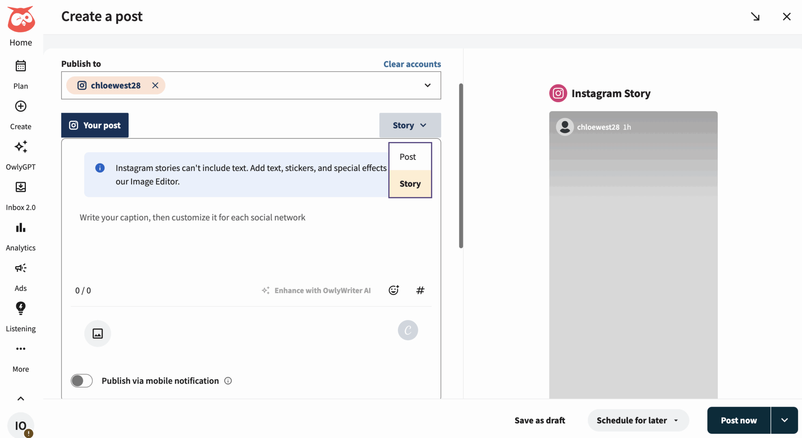Open the Analytics panel
This screenshot has width=802, height=438.
point(20,227)
